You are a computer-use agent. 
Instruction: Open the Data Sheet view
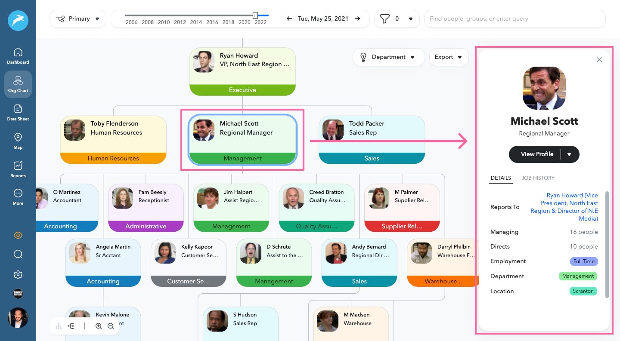coord(18,113)
